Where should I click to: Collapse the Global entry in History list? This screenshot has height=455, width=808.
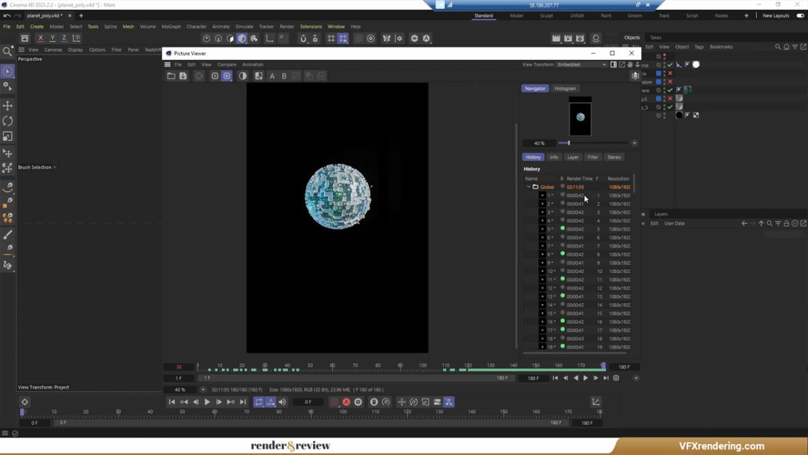pyautogui.click(x=529, y=187)
